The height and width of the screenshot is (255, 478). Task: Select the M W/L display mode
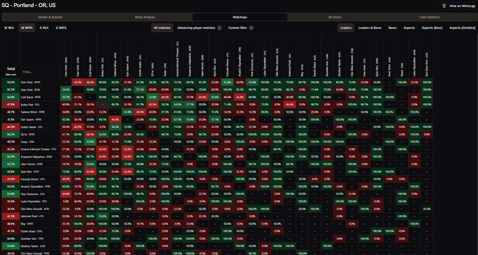(x=9, y=28)
